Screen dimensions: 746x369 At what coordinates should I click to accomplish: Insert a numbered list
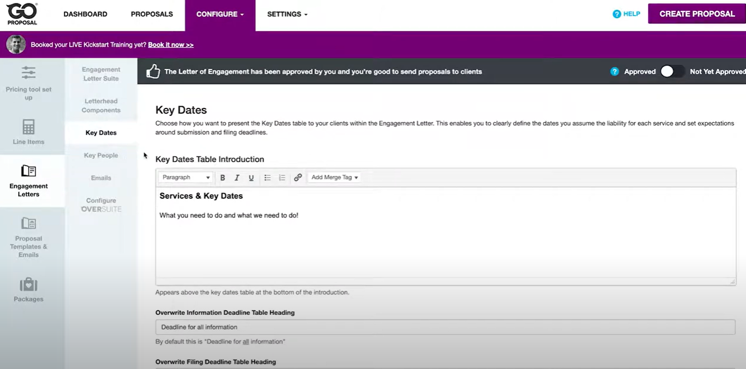pos(281,178)
